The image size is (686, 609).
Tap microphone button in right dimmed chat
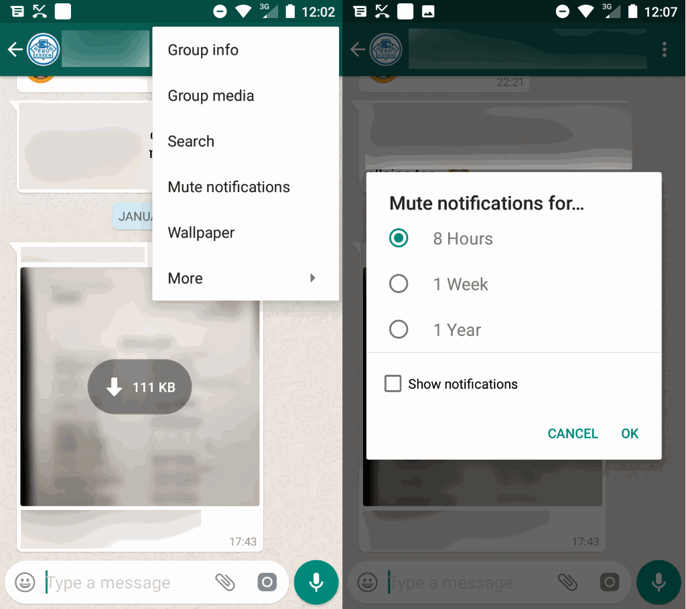[659, 582]
